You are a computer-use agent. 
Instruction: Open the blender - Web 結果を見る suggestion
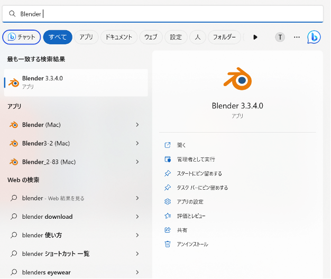tap(76, 198)
